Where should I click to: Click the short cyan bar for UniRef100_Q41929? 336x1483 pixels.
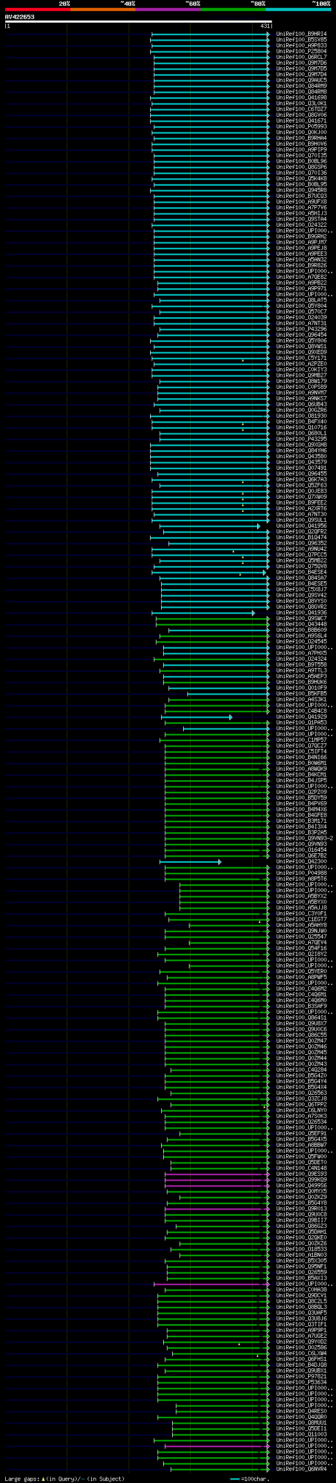pos(197,718)
